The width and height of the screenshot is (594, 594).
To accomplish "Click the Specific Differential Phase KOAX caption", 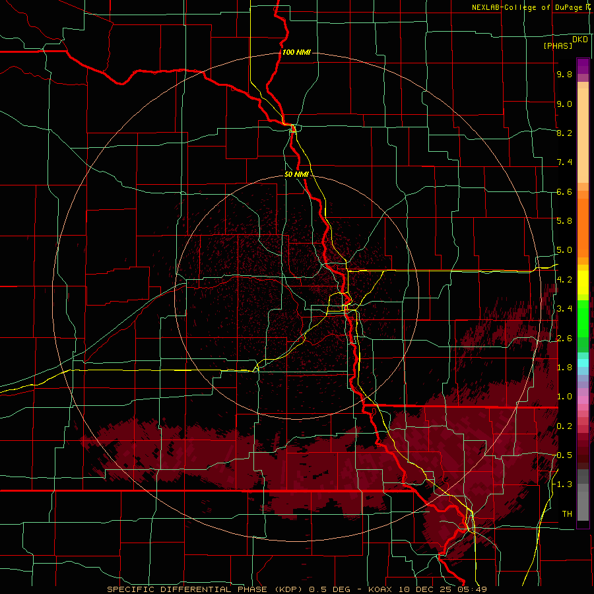I will 297,589.
